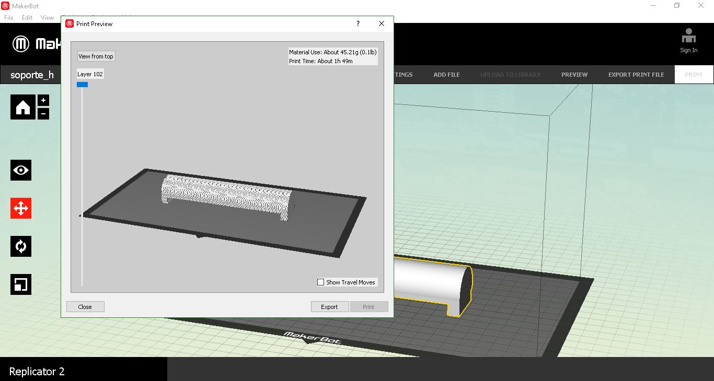
Task: Click ADD FILE in the top bar
Action: point(447,75)
